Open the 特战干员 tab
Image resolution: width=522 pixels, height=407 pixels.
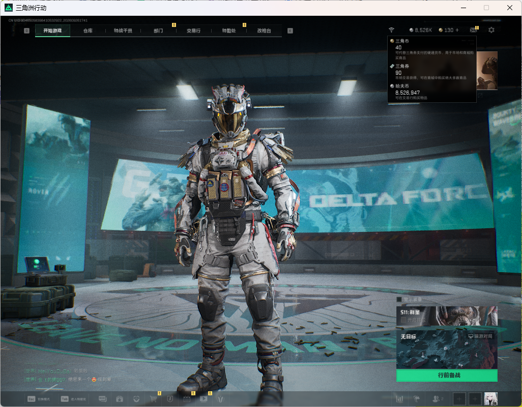tap(123, 31)
